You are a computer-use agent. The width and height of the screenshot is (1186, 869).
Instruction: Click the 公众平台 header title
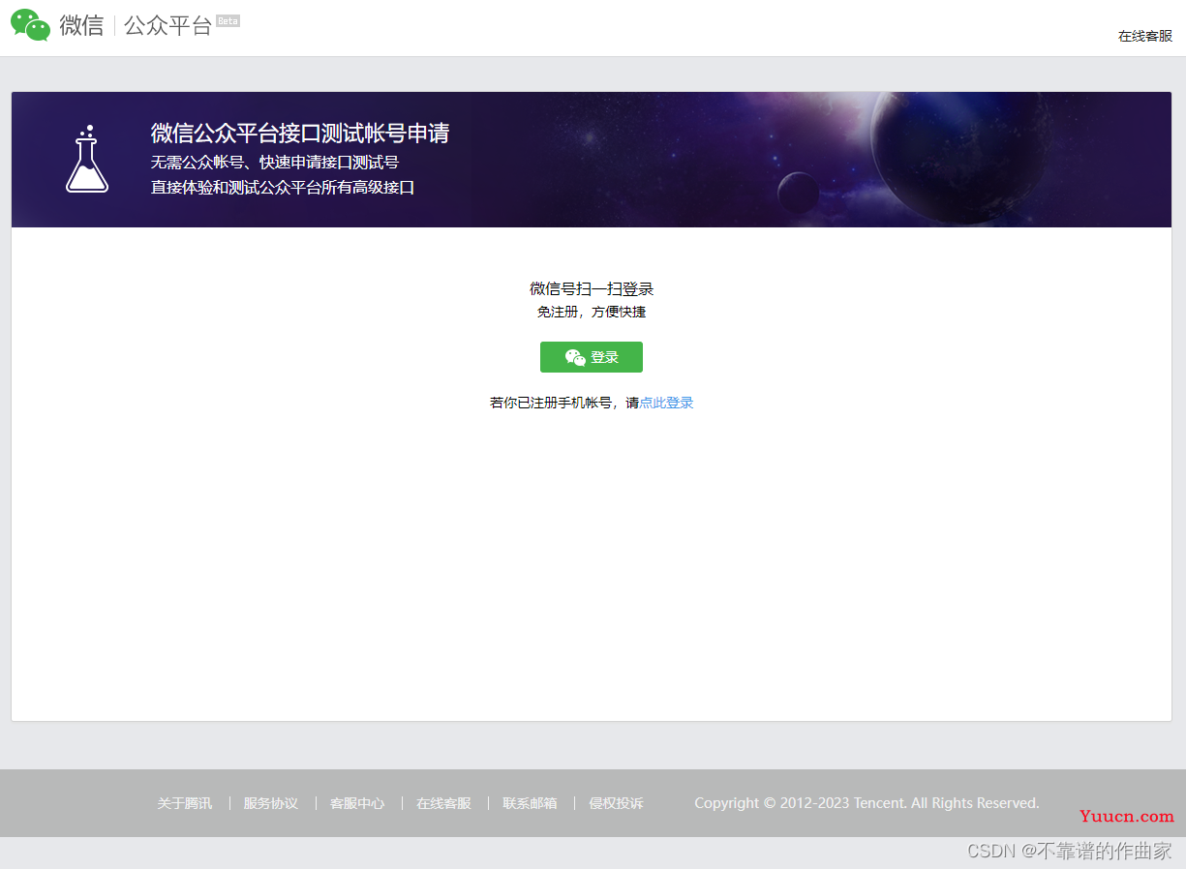tap(167, 26)
